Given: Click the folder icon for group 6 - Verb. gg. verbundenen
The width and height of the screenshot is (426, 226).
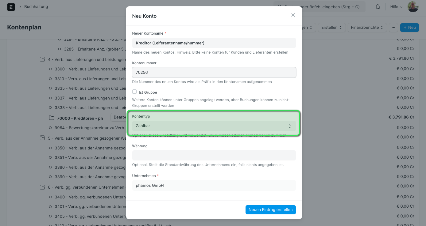Looking at the screenshot, I should pyautogui.click(x=42, y=187).
